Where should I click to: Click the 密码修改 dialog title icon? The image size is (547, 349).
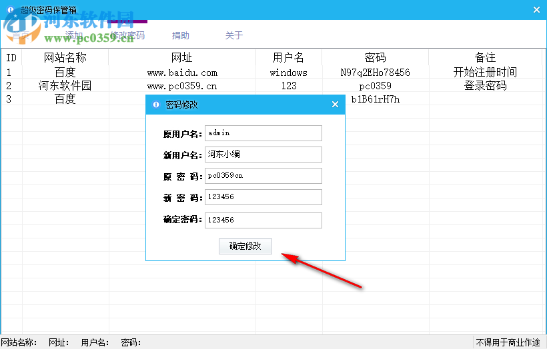point(156,105)
